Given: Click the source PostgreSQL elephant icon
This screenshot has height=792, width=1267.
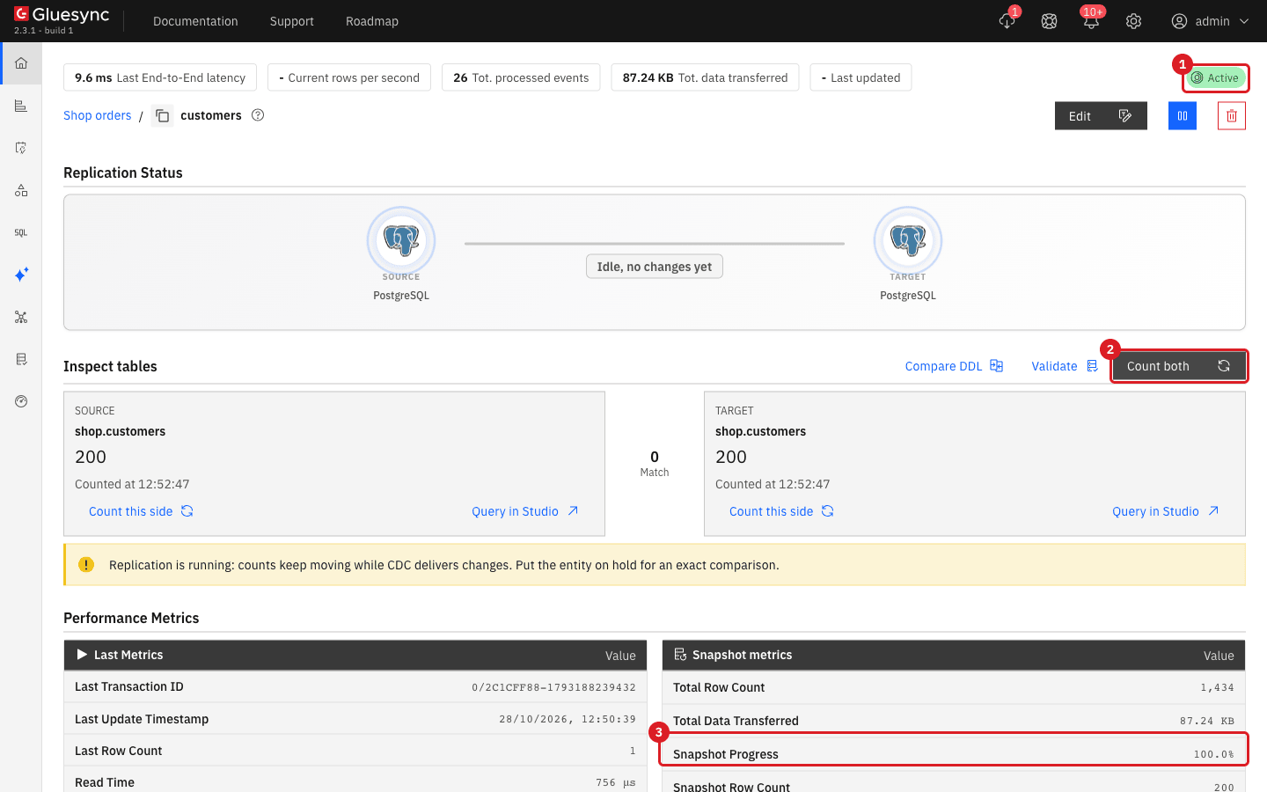Looking at the screenshot, I should click(x=401, y=240).
